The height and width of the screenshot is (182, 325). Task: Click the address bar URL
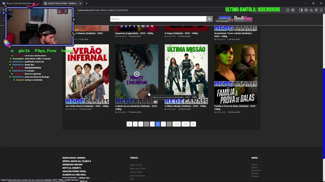[103, 10]
